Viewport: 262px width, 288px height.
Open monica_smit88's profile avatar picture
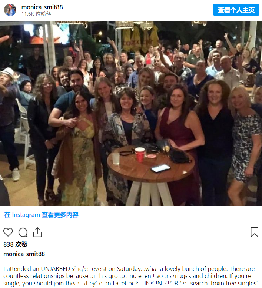(10, 10)
